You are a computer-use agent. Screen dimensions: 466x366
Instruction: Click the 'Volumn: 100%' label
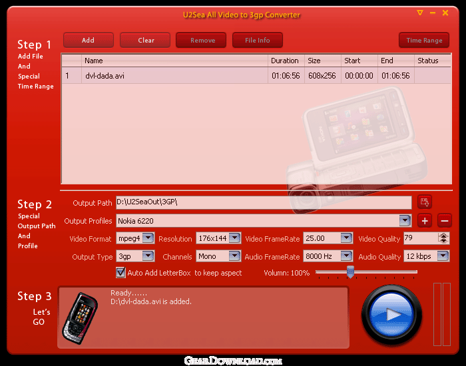coord(286,273)
